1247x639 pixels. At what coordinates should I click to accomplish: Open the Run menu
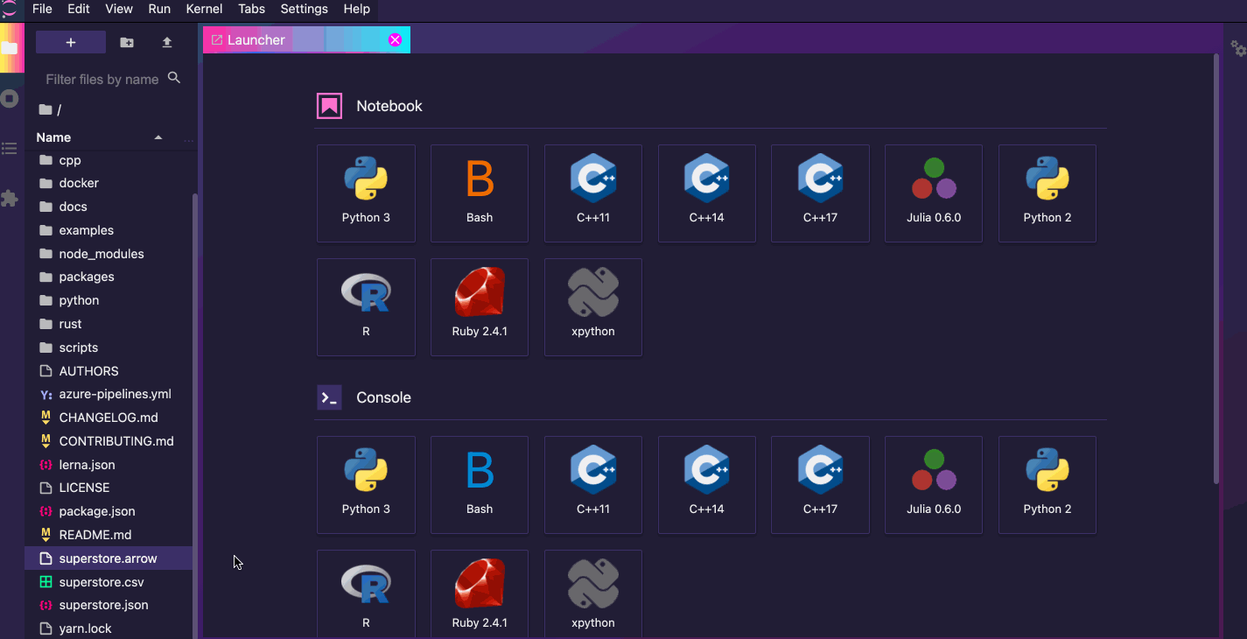[x=159, y=9]
